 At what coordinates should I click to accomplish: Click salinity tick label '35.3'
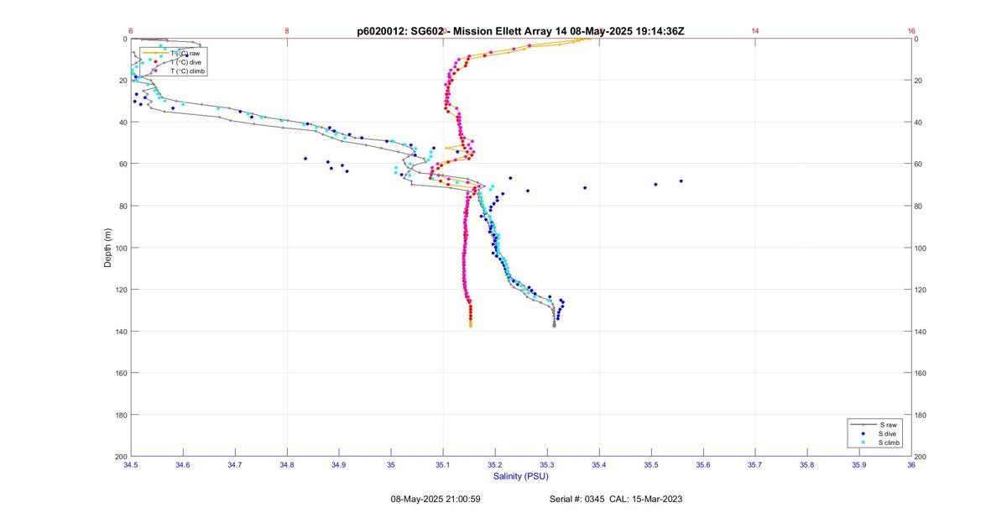547,464
